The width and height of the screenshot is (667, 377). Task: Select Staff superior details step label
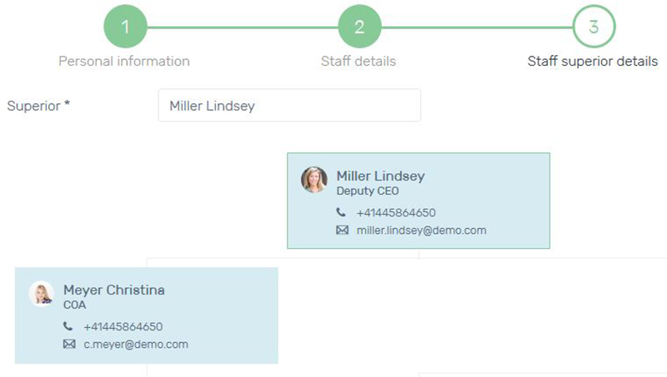[x=593, y=61]
